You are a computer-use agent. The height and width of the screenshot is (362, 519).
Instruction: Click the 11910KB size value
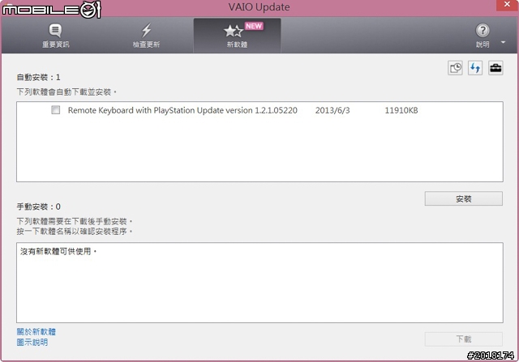(401, 110)
